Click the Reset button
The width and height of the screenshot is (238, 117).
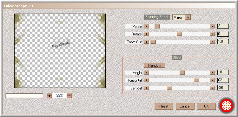164,106
